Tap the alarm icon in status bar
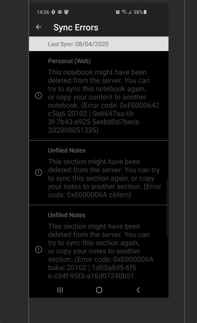The width and height of the screenshot is (197, 323). pyautogui.click(x=118, y=12)
